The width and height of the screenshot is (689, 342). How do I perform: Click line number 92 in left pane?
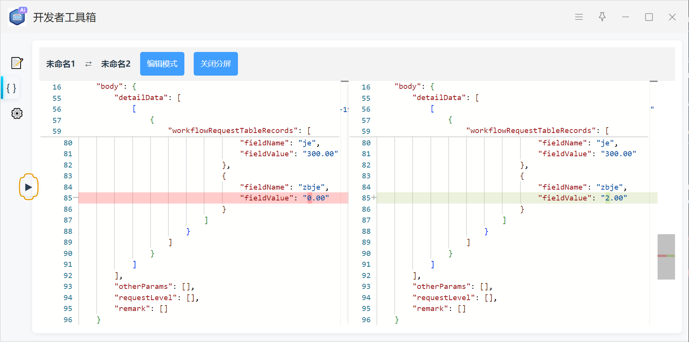pos(68,276)
